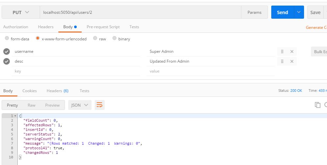Click the reorder handle on username row
The image size is (327, 165).
point(282,52)
